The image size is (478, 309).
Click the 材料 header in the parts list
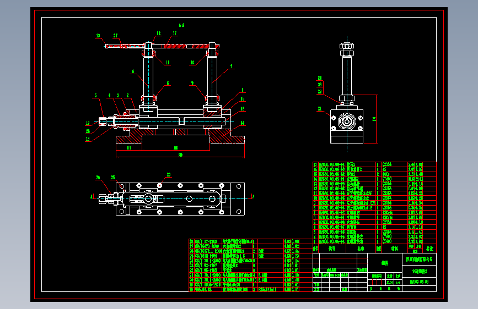click(394, 249)
